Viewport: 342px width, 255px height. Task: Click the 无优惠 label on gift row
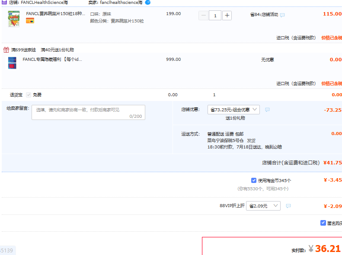[x=268, y=60]
